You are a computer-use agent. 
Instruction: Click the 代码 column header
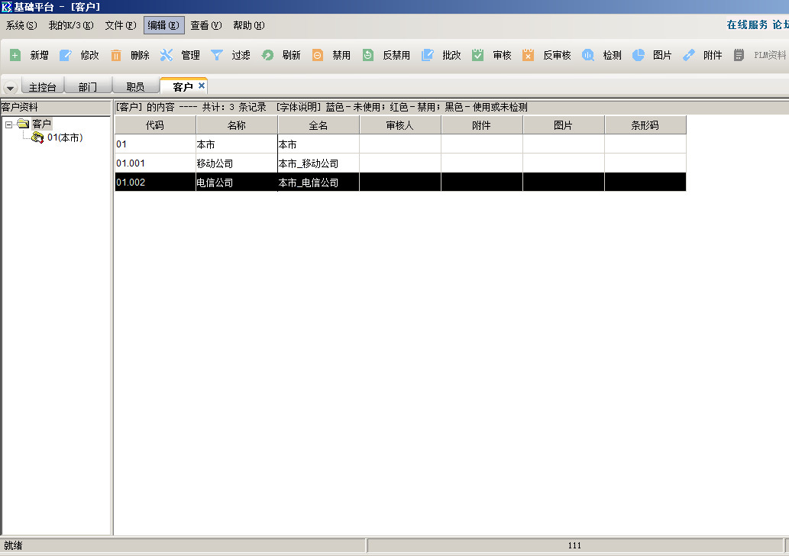[155, 125]
